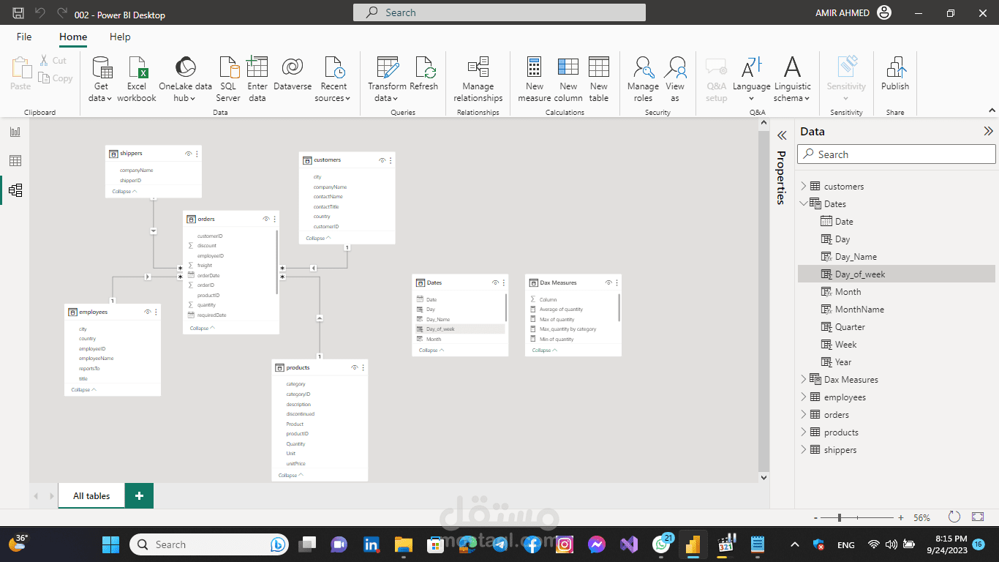This screenshot has width=999, height=562.
Task: Click Transform data icon
Action: pos(388,67)
